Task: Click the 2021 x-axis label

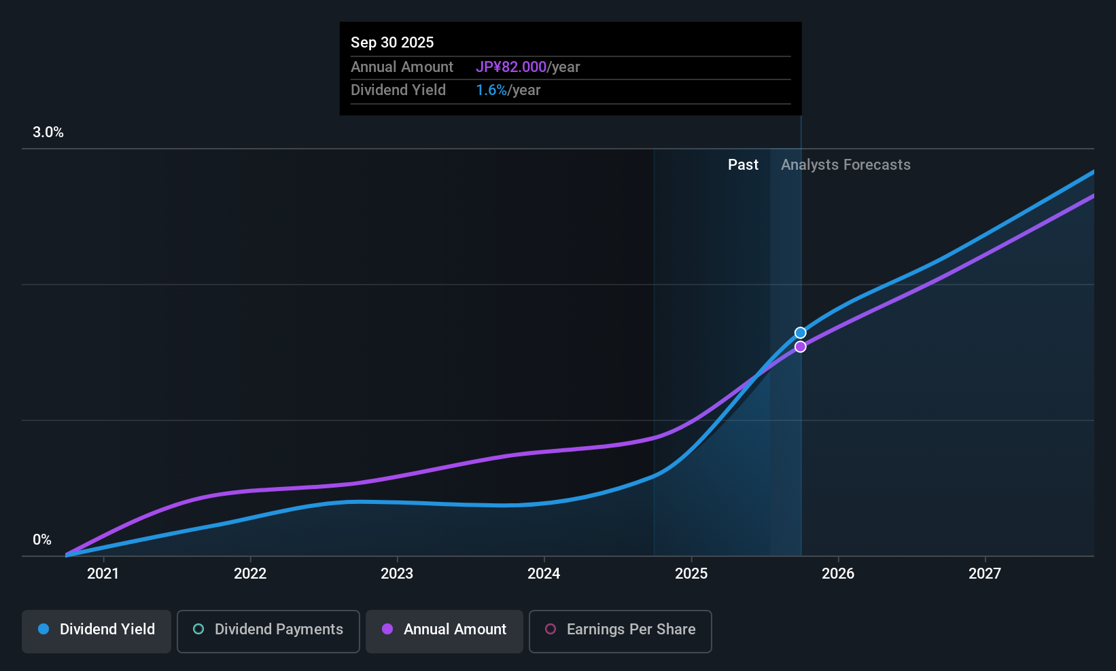Action: coord(103,574)
